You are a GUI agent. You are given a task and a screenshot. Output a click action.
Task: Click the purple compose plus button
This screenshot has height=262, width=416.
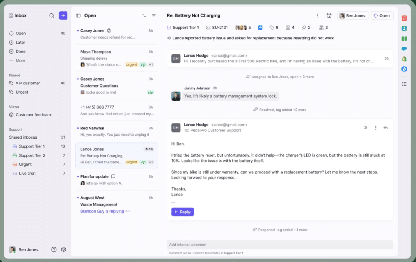coord(63,16)
